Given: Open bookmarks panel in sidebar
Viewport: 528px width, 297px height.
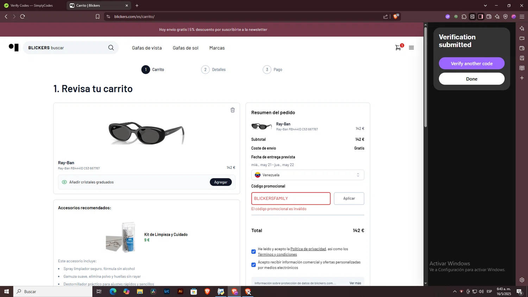Looking at the screenshot, I should point(522,58).
